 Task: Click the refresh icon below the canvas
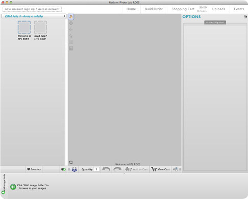pos(71,162)
